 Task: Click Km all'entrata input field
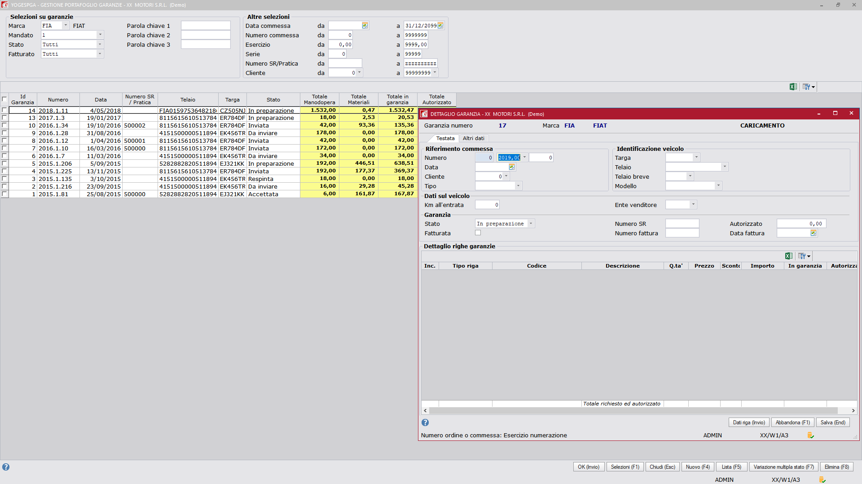coord(487,205)
